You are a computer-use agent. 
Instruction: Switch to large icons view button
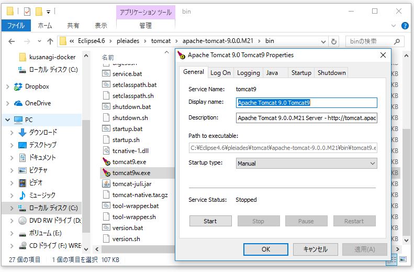click(403, 259)
